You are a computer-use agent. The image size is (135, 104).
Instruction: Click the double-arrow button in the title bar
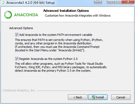(98, 2)
